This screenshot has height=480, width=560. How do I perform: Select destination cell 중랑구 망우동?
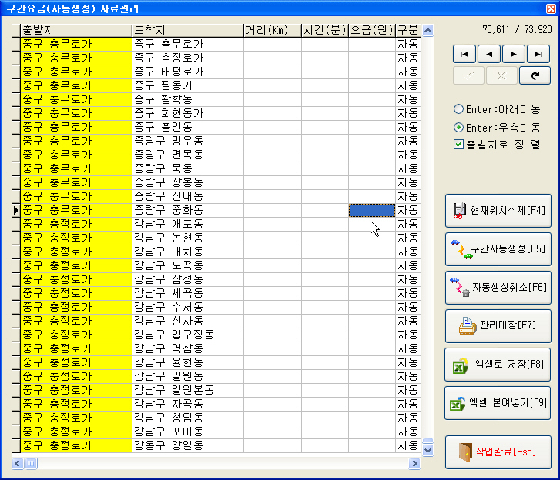point(188,142)
